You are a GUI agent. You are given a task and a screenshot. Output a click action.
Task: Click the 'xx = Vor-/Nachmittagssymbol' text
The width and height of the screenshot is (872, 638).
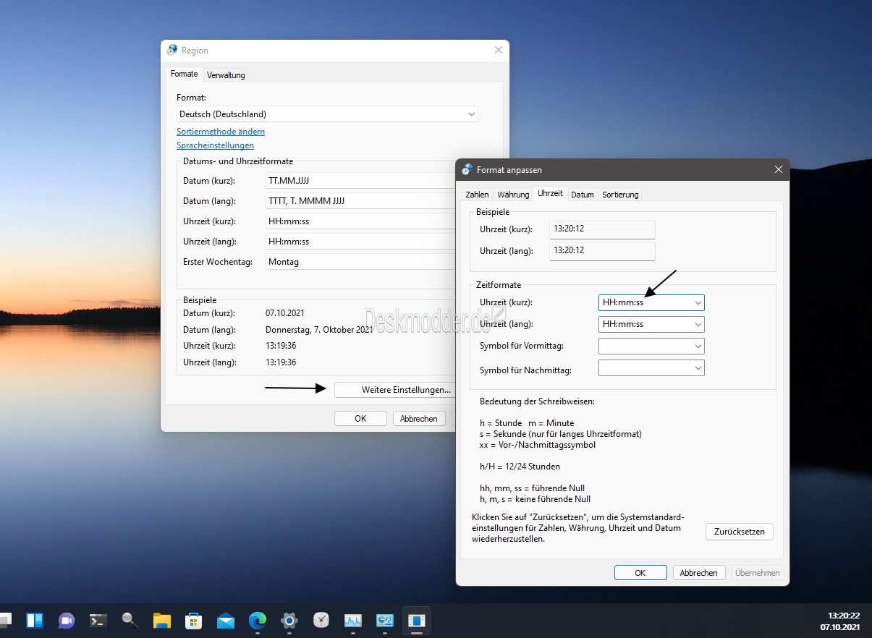pos(538,445)
